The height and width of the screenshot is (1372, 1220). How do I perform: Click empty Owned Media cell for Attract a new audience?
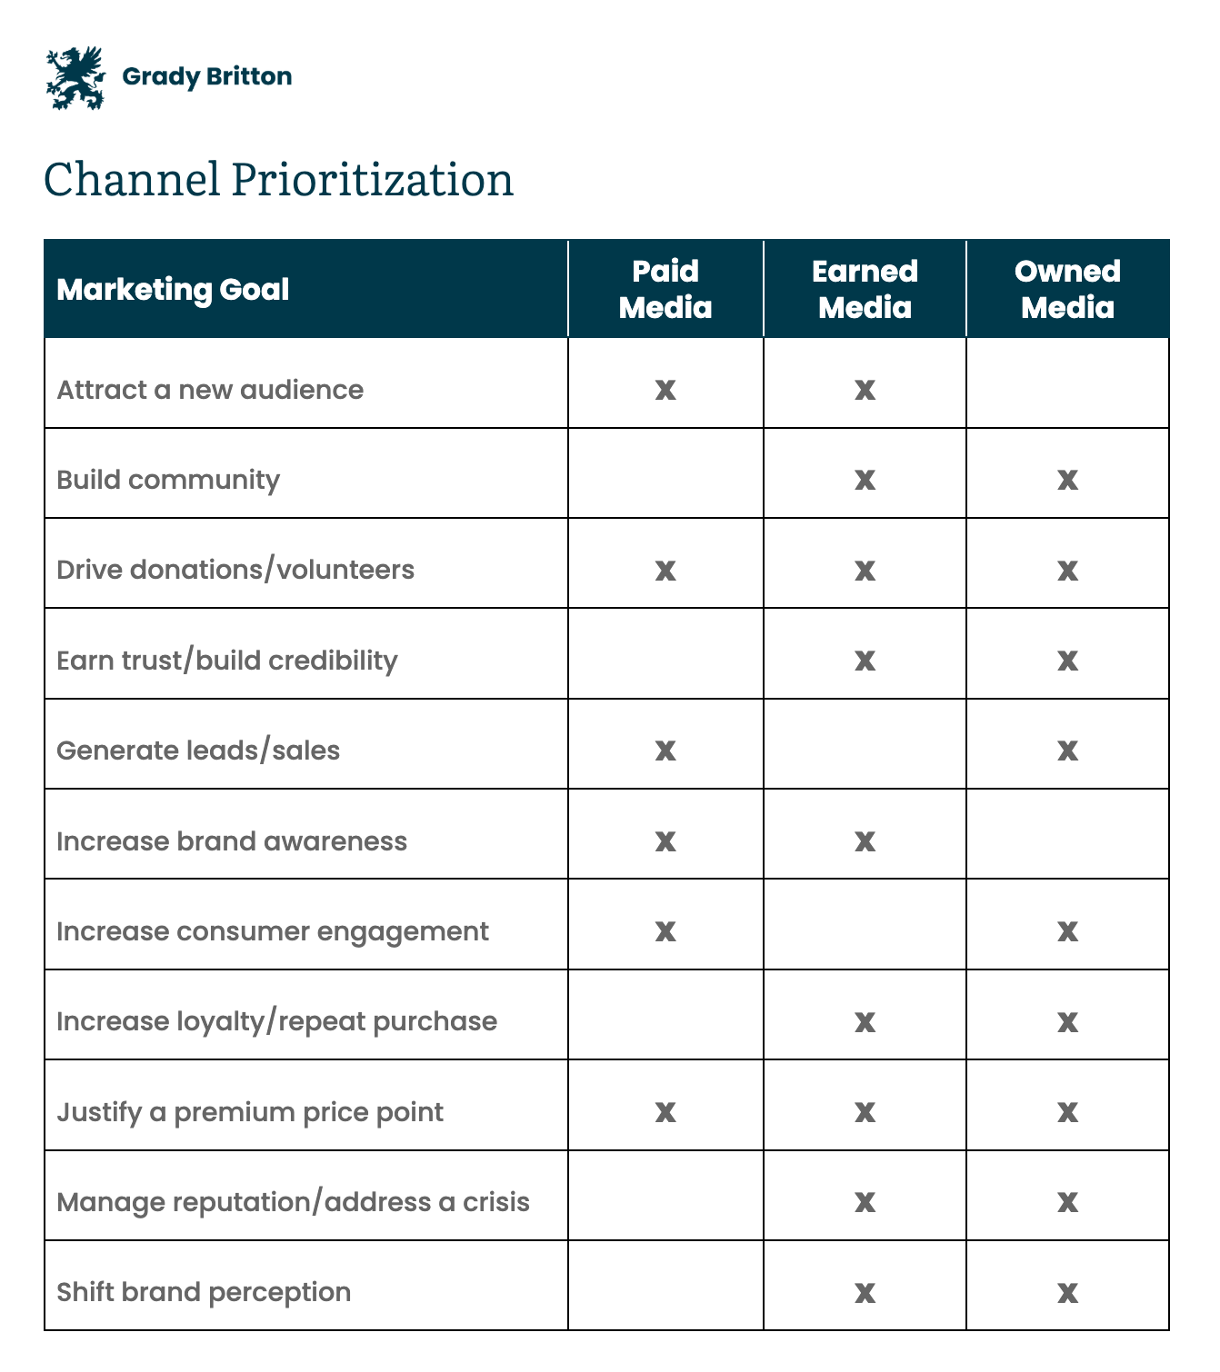click(1067, 383)
